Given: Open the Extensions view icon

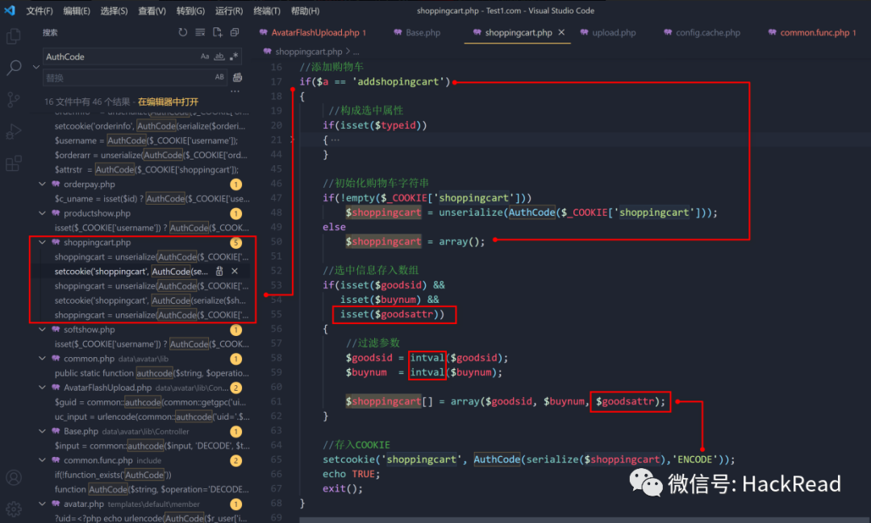Looking at the screenshot, I should point(14,164).
